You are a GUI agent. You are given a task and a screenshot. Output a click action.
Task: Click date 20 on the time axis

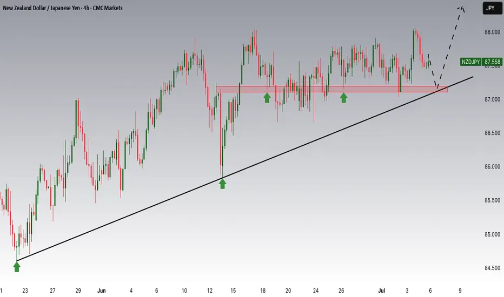288,291
